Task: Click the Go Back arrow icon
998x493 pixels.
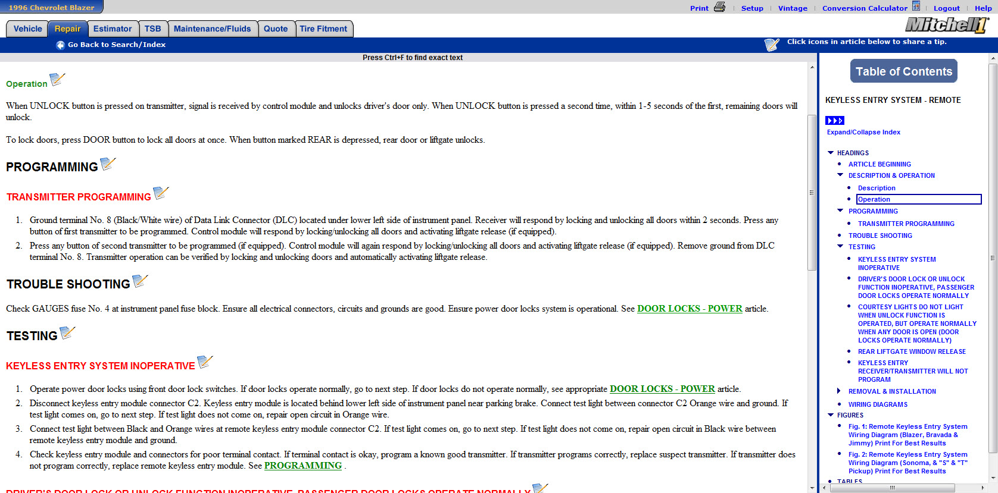Action: click(60, 45)
